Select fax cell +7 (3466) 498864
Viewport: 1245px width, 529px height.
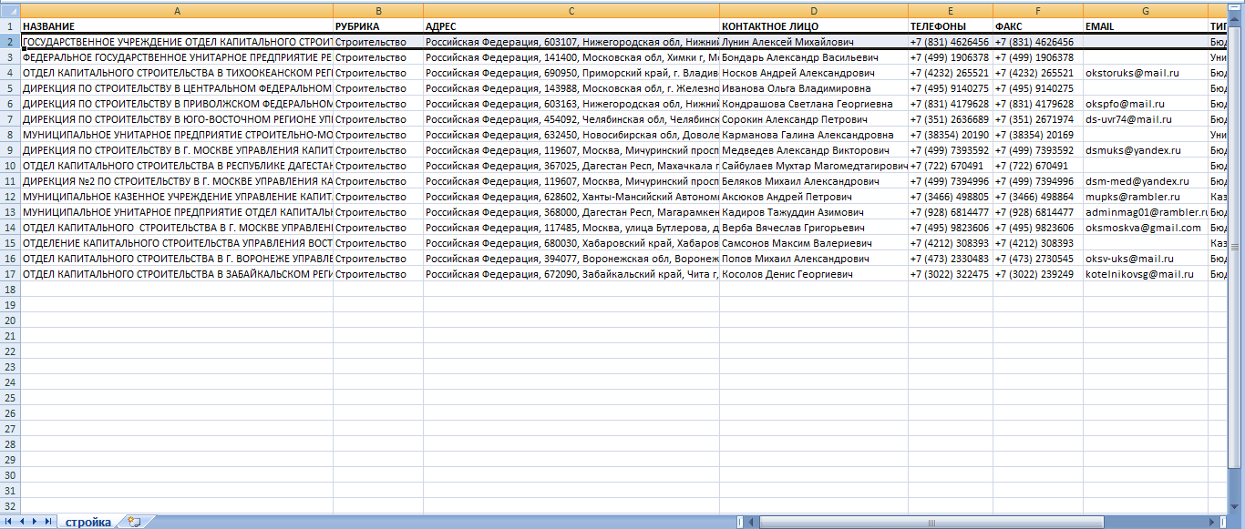click(1037, 197)
